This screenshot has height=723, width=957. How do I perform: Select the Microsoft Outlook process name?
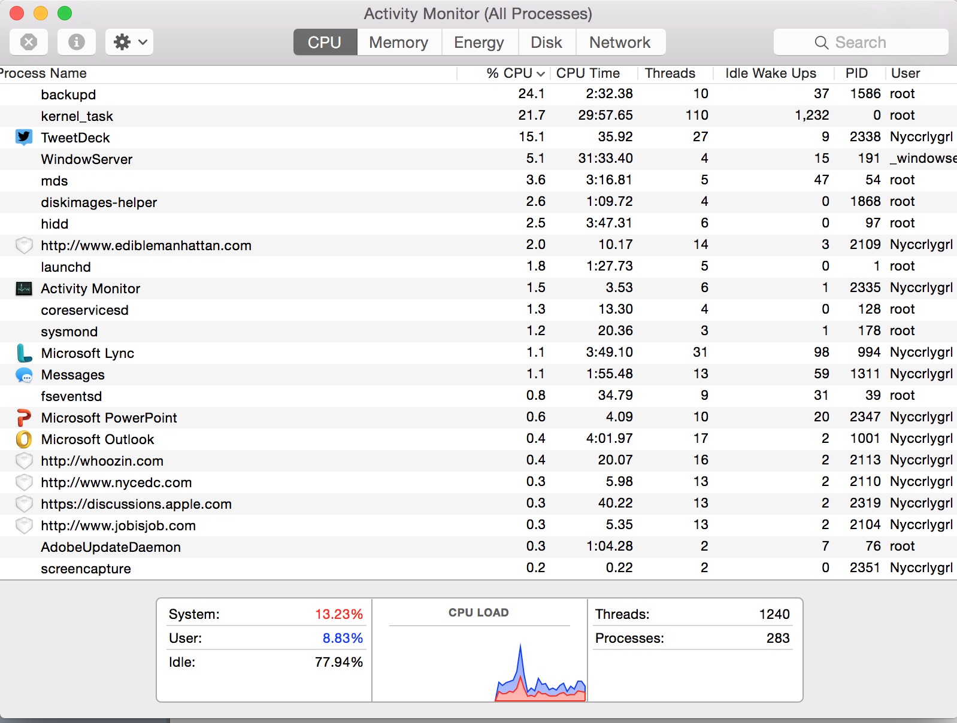pos(98,439)
